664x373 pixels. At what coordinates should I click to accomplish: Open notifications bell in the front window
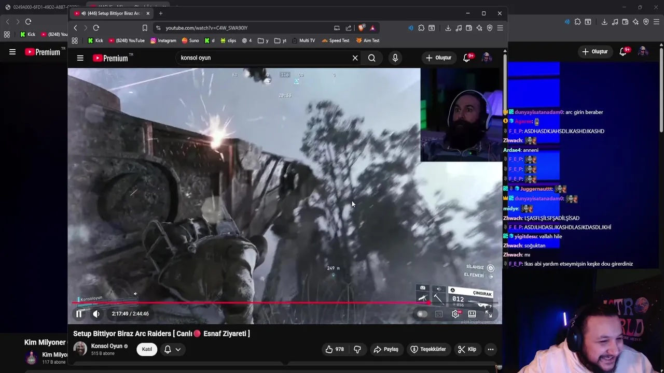[x=467, y=58]
